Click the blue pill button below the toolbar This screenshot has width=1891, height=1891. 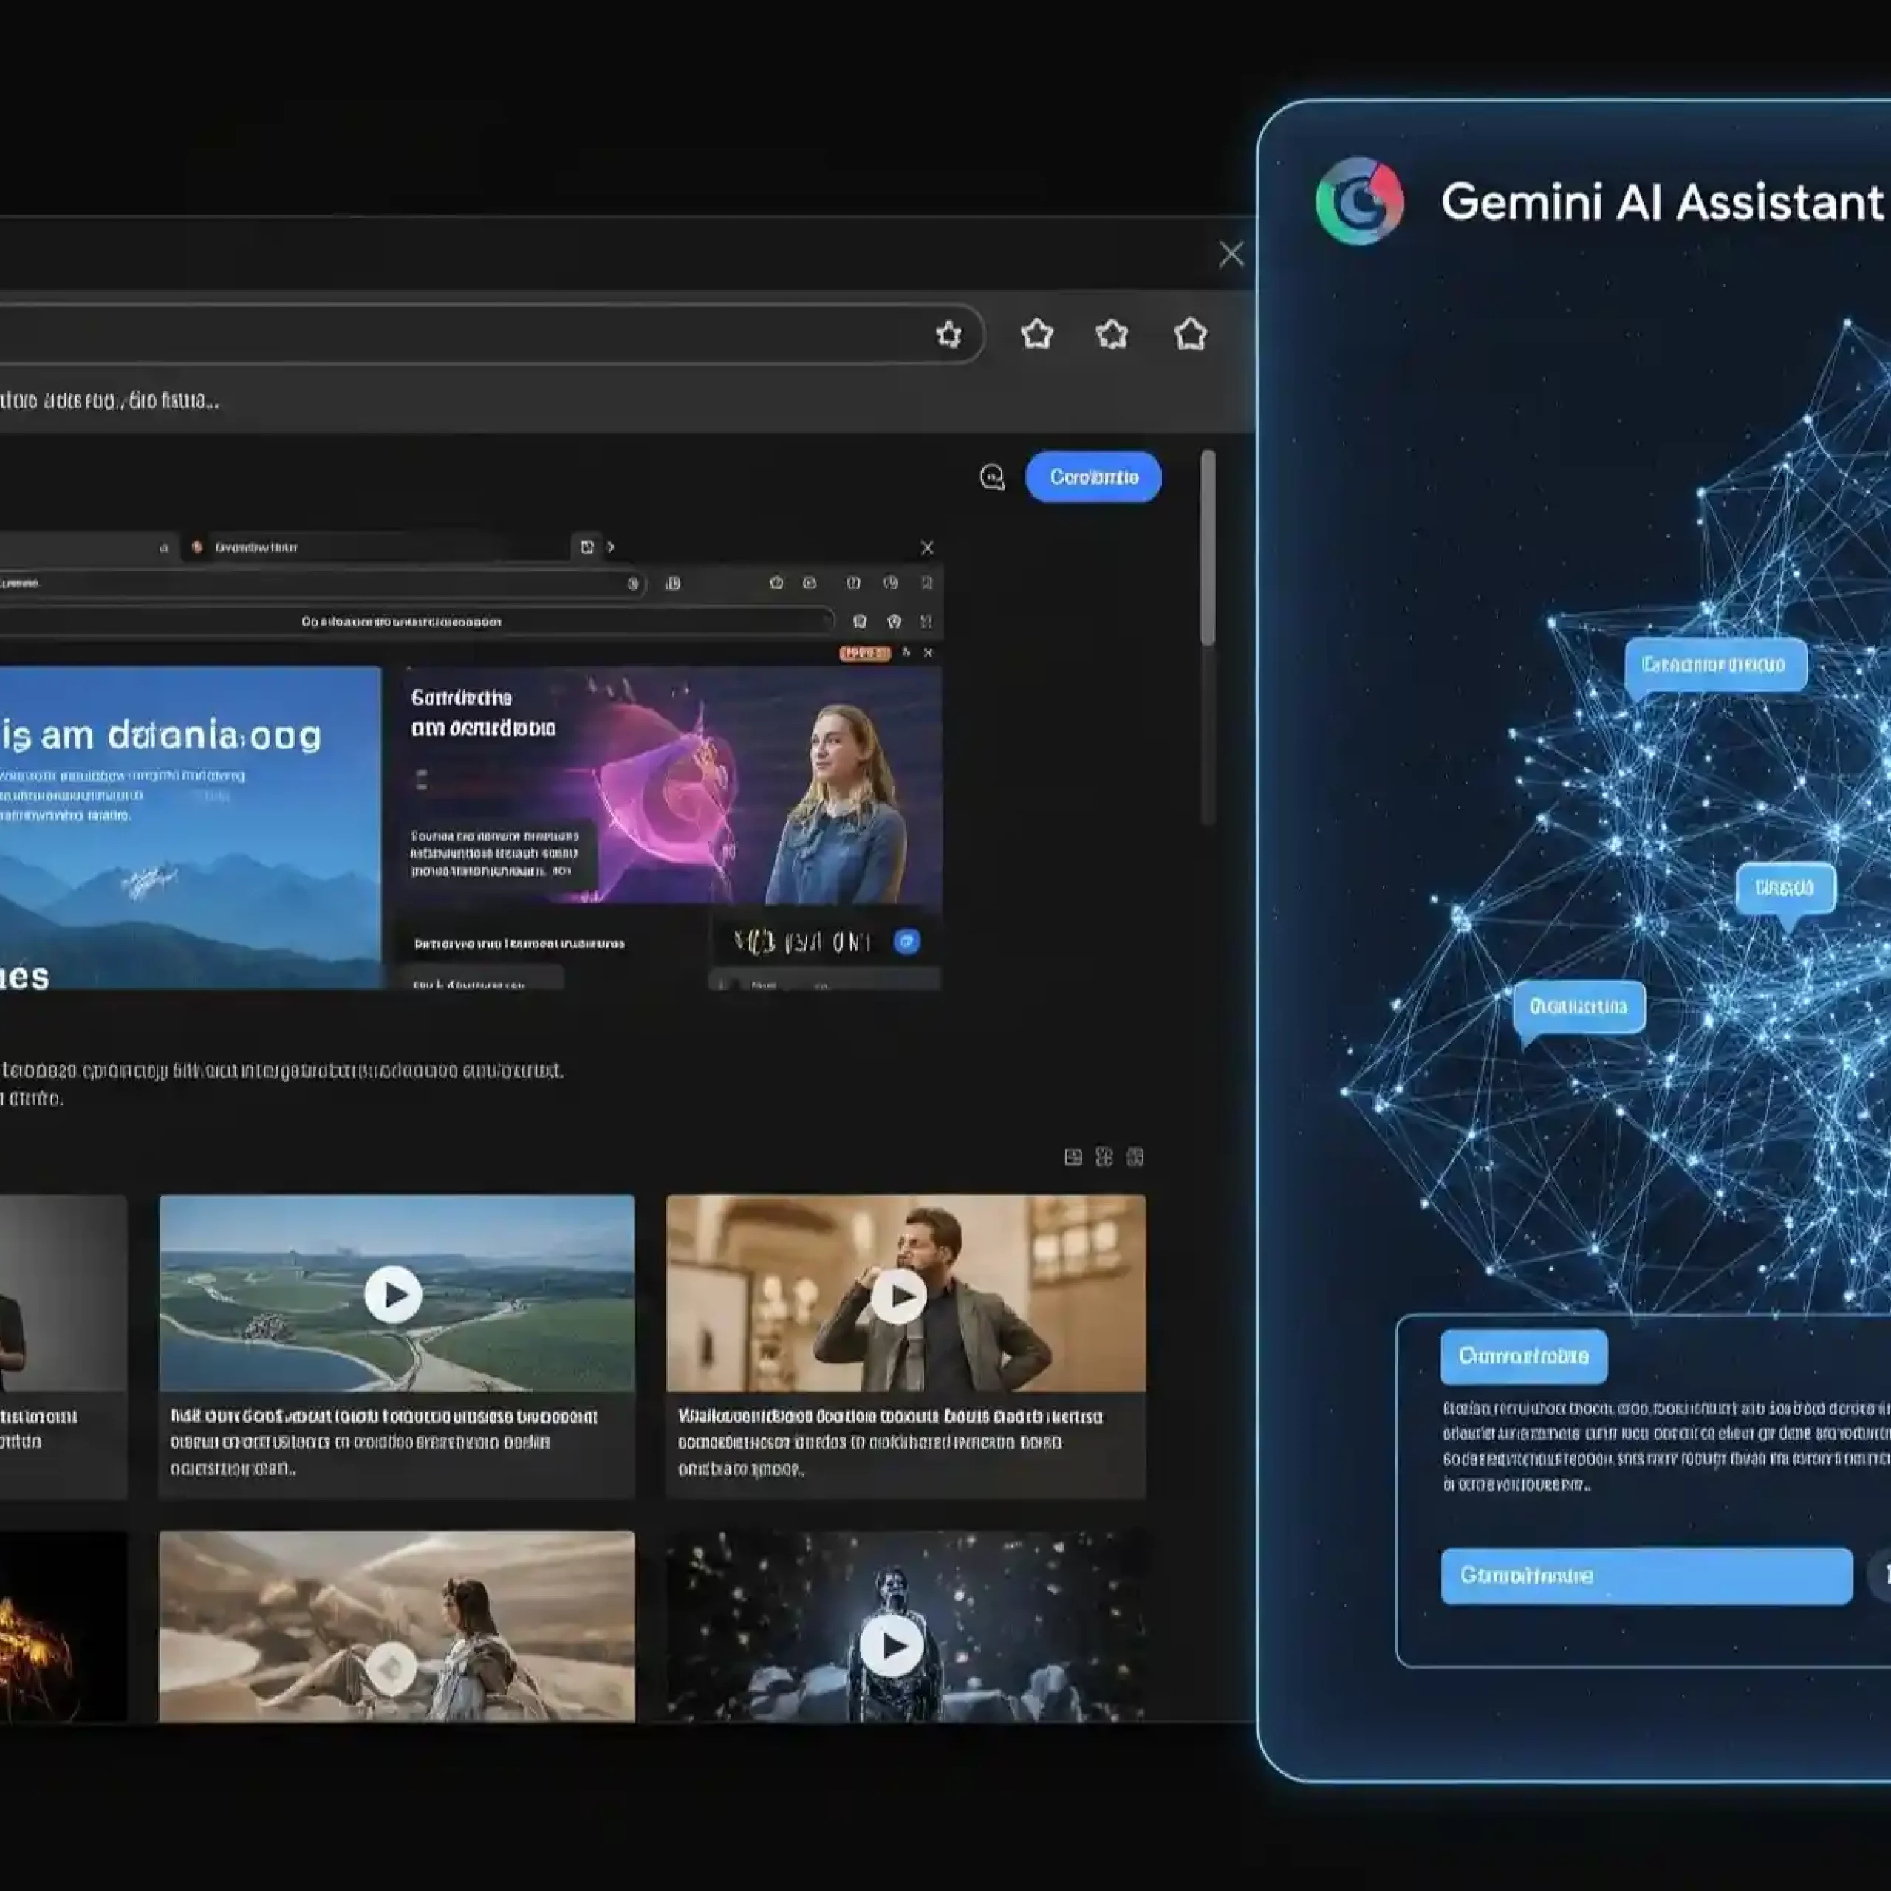pos(1093,476)
